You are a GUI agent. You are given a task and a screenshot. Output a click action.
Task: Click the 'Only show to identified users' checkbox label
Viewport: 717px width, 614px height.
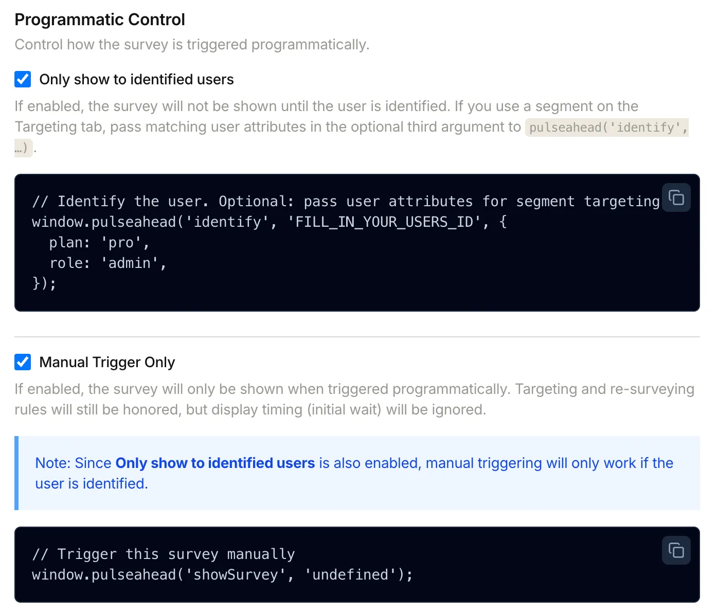[x=136, y=79]
